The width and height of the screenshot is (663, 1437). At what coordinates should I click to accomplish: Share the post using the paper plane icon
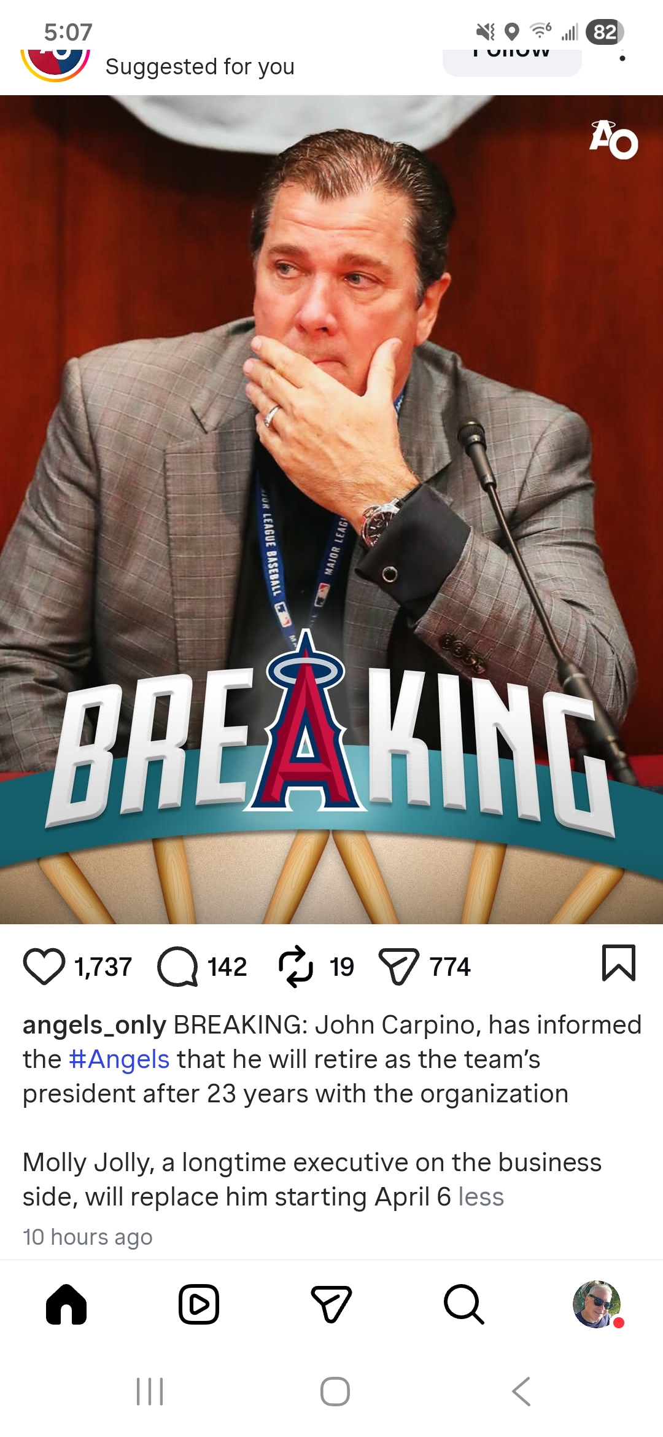pyautogui.click(x=398, y=967)
